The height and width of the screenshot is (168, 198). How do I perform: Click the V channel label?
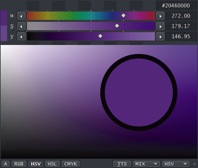click(x=12, y=37)
